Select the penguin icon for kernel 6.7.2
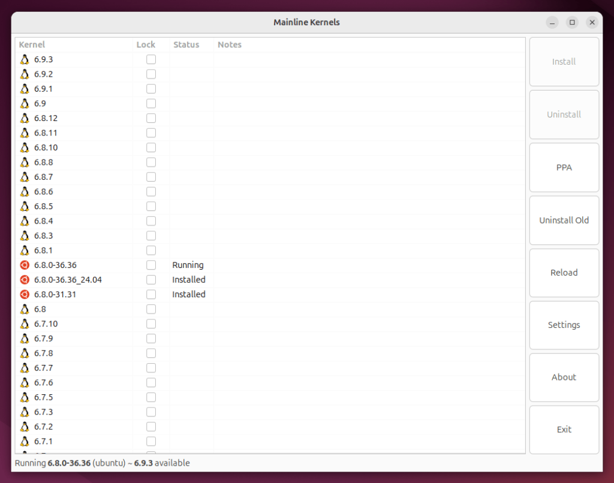 click(x=25, y=427)
